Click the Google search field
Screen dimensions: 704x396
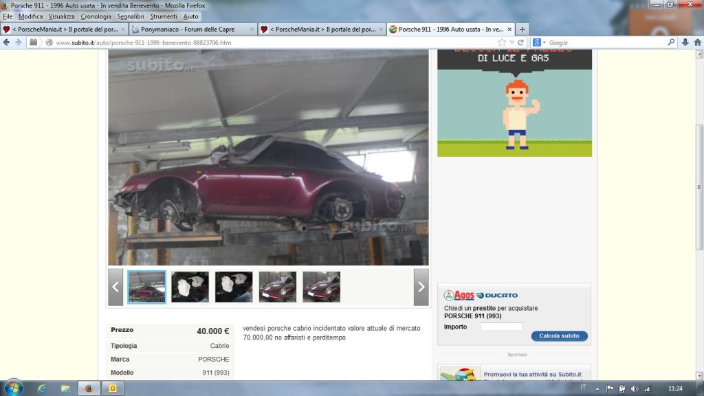coord(606,43)
